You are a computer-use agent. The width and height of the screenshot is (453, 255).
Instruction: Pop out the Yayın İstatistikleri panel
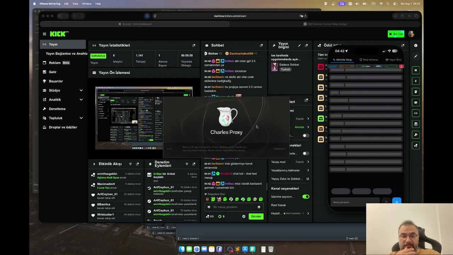[194, 45]
